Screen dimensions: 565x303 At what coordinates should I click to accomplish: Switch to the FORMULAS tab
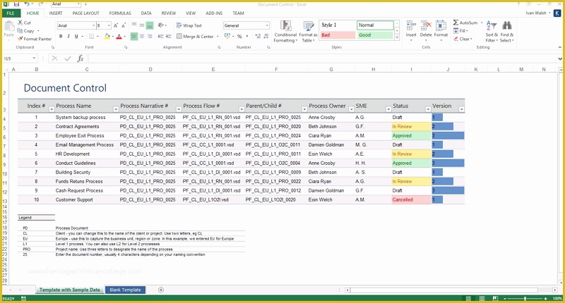tap(120, 13)
